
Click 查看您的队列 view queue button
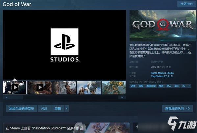[177, 109]
